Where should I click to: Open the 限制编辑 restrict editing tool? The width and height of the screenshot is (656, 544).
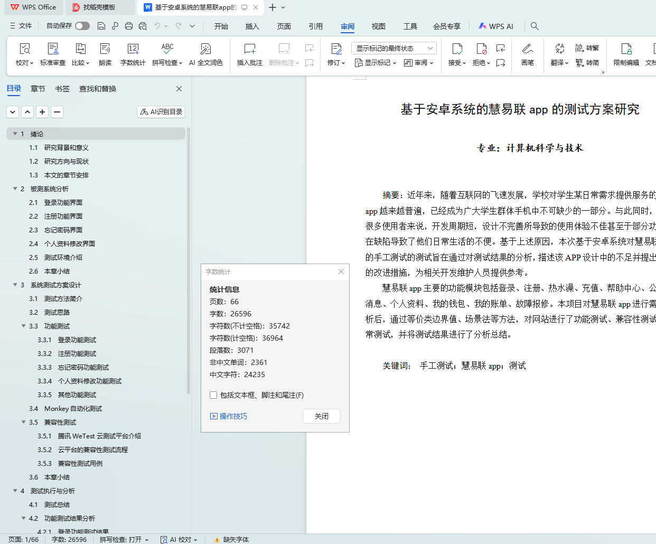click(x=626, y=49)
